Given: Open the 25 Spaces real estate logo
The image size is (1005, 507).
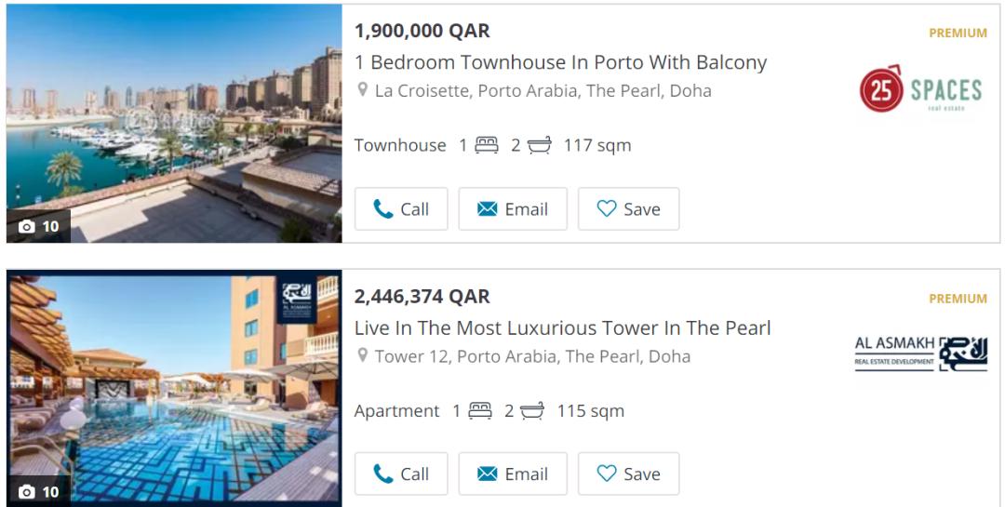Looking at the screenshot, I should (x=920, y=89).
